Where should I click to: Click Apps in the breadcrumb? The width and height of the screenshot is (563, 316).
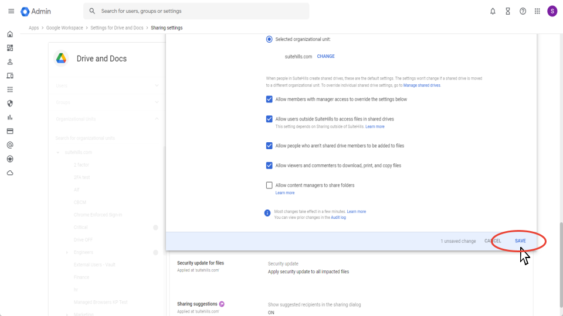[x=34, y=28]
